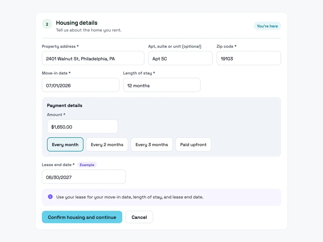323x242 pixels.
Task: Click the Amount input showing $1,650.00
Action: pyautogui.click(x=82, y=127)
